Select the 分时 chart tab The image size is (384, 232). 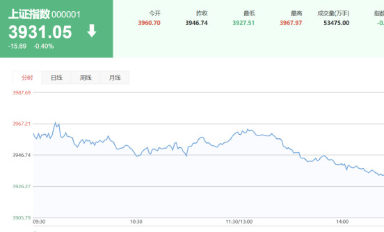[x=27, y=78]
